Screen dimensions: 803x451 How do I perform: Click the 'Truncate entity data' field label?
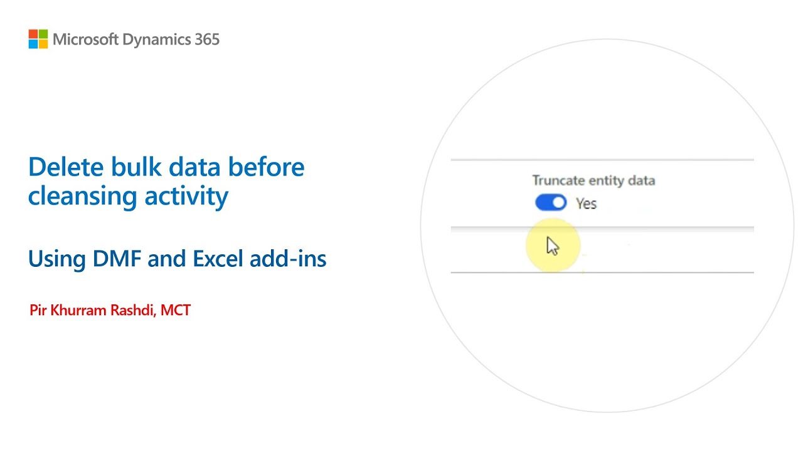[593, 180]
